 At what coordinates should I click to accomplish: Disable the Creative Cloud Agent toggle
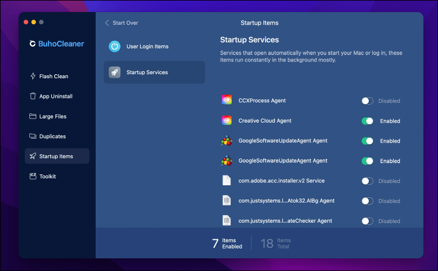367,121
